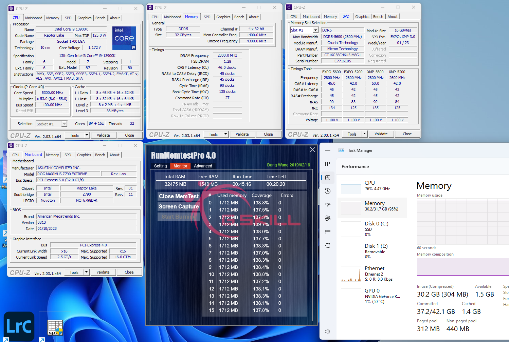Expand Tools dropdown arrow in CPU-Z Memory window
509x342 pixels.
click(x=225, y=134)
